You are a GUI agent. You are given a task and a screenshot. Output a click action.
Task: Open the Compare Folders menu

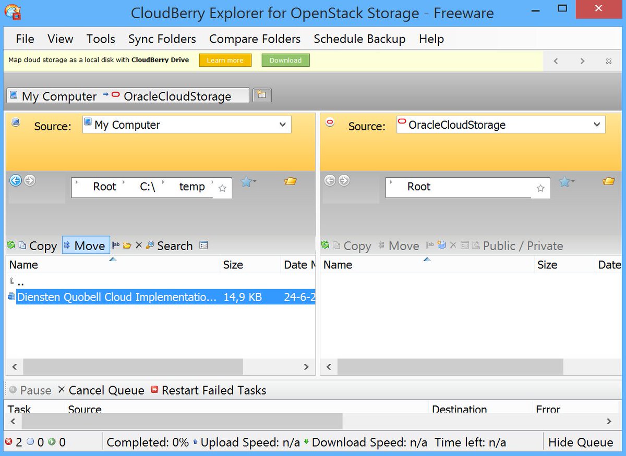(255, 39)
